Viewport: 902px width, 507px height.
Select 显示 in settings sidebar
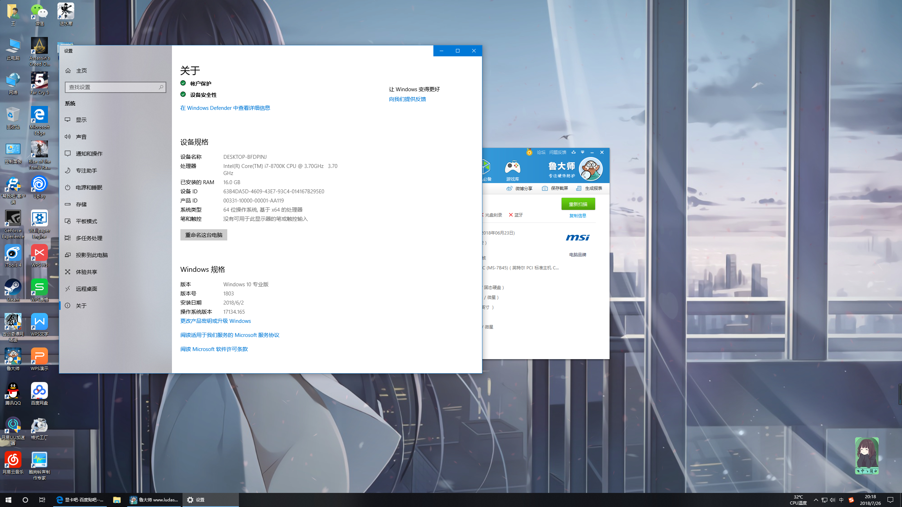(81, 120)
